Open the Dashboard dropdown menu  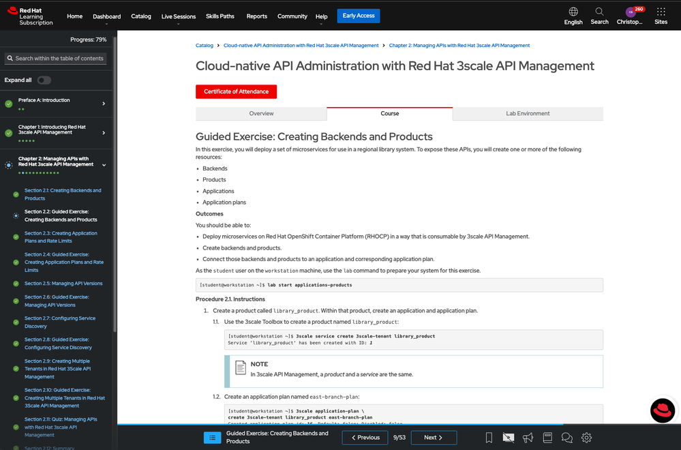[106, 17]
